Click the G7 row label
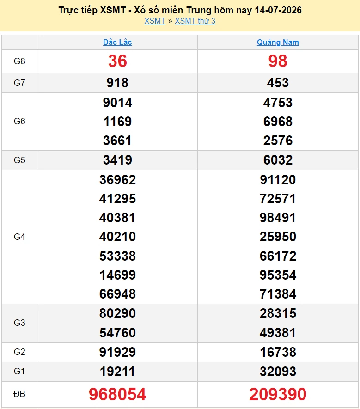 coord(19,83)
